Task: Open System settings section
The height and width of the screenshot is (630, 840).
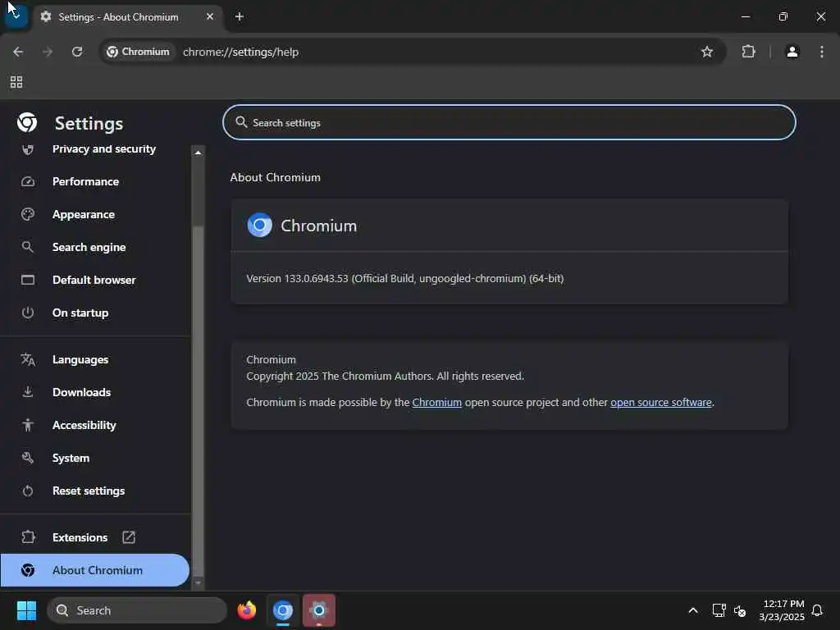Action: tap(95, 458)
